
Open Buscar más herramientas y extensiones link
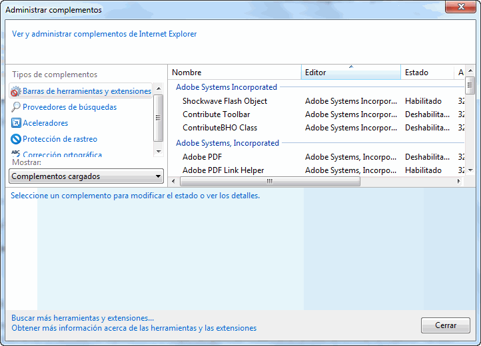point(83,318)
